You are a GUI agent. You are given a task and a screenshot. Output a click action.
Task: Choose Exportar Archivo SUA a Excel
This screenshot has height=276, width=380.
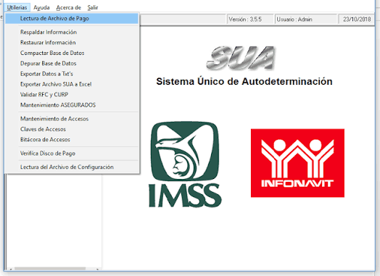(72, 84)
